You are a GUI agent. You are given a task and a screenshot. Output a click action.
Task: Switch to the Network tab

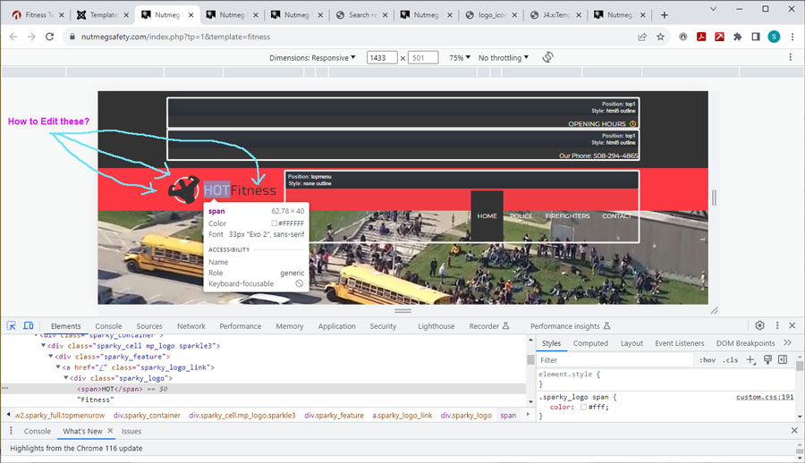pos(191,326)
